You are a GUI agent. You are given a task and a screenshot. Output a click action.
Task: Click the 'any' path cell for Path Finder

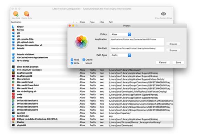pos(111,116)
